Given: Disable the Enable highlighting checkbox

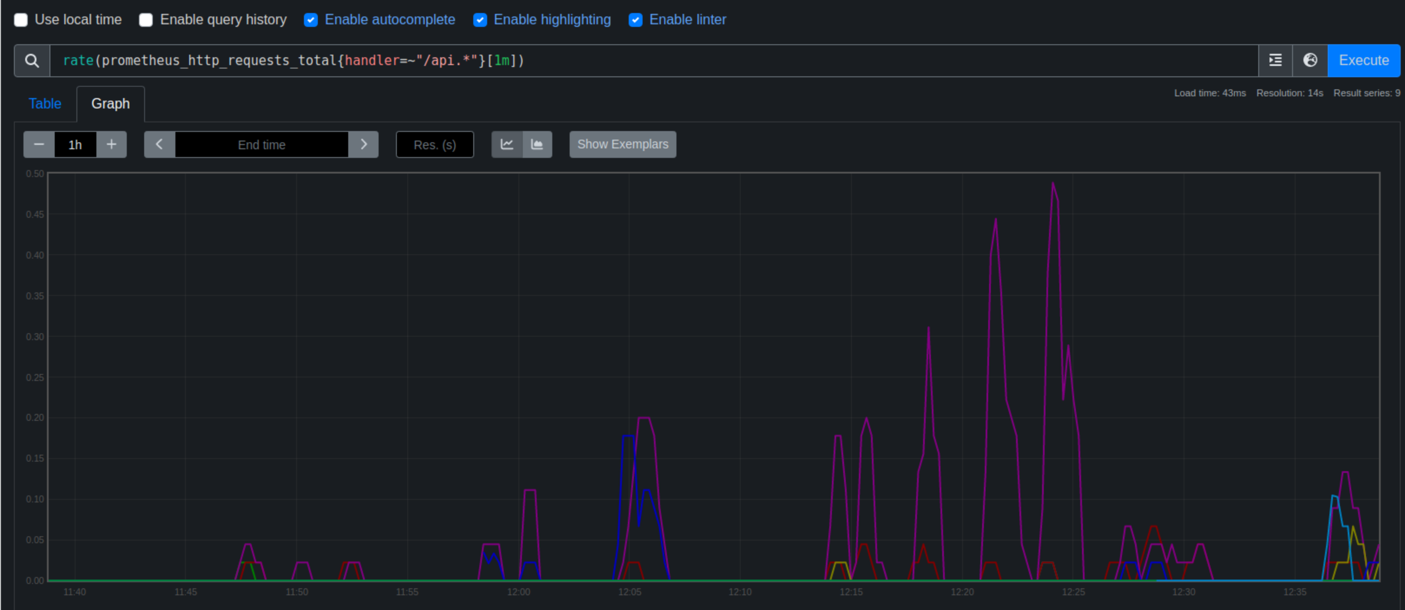Looking at the screenshot, I should (x=480, y=20).
